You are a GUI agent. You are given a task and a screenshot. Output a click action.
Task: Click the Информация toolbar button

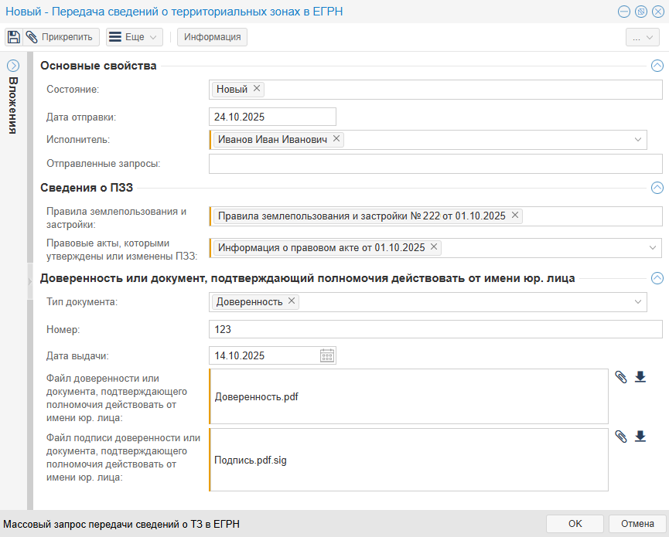pyautogui.click(x=212, y=37)
